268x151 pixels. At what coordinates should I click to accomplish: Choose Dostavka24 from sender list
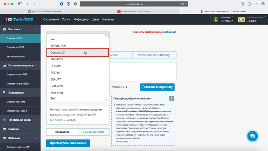coord(78,53)
